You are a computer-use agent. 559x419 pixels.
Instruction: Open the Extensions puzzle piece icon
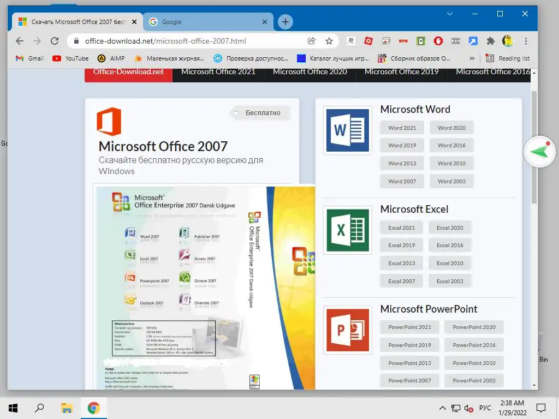[491, 41]
